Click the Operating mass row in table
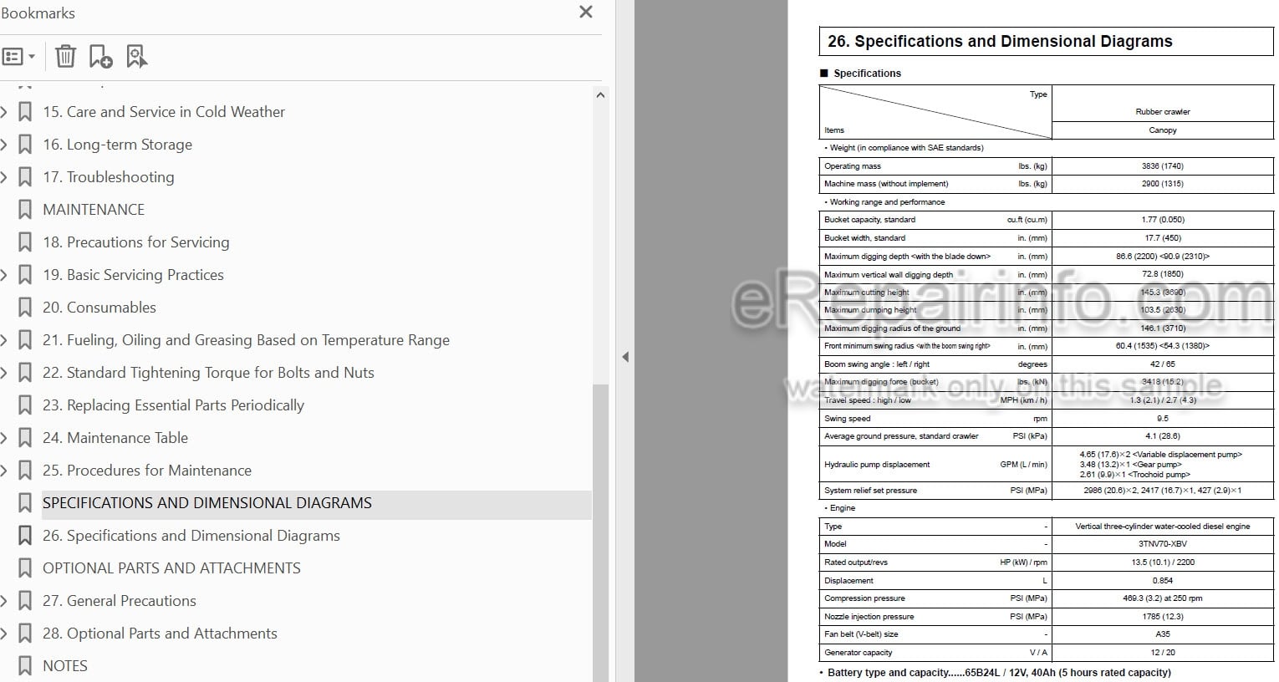This screenshot has width=1279, height=682. pyautogui.click(x=1046, y=165)
